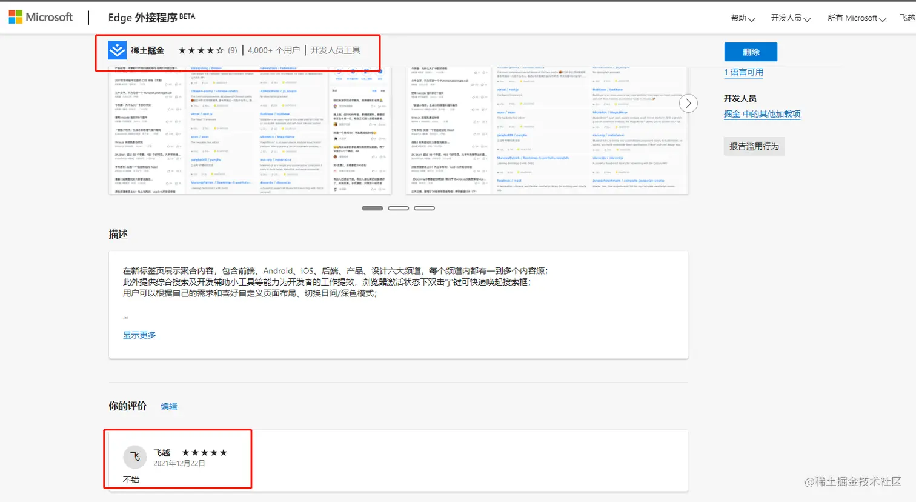Click the 开发人员 heading in the sidebar
Image resolution: width=916 pixels, height=502 pixels.
(x=740, y=98)
